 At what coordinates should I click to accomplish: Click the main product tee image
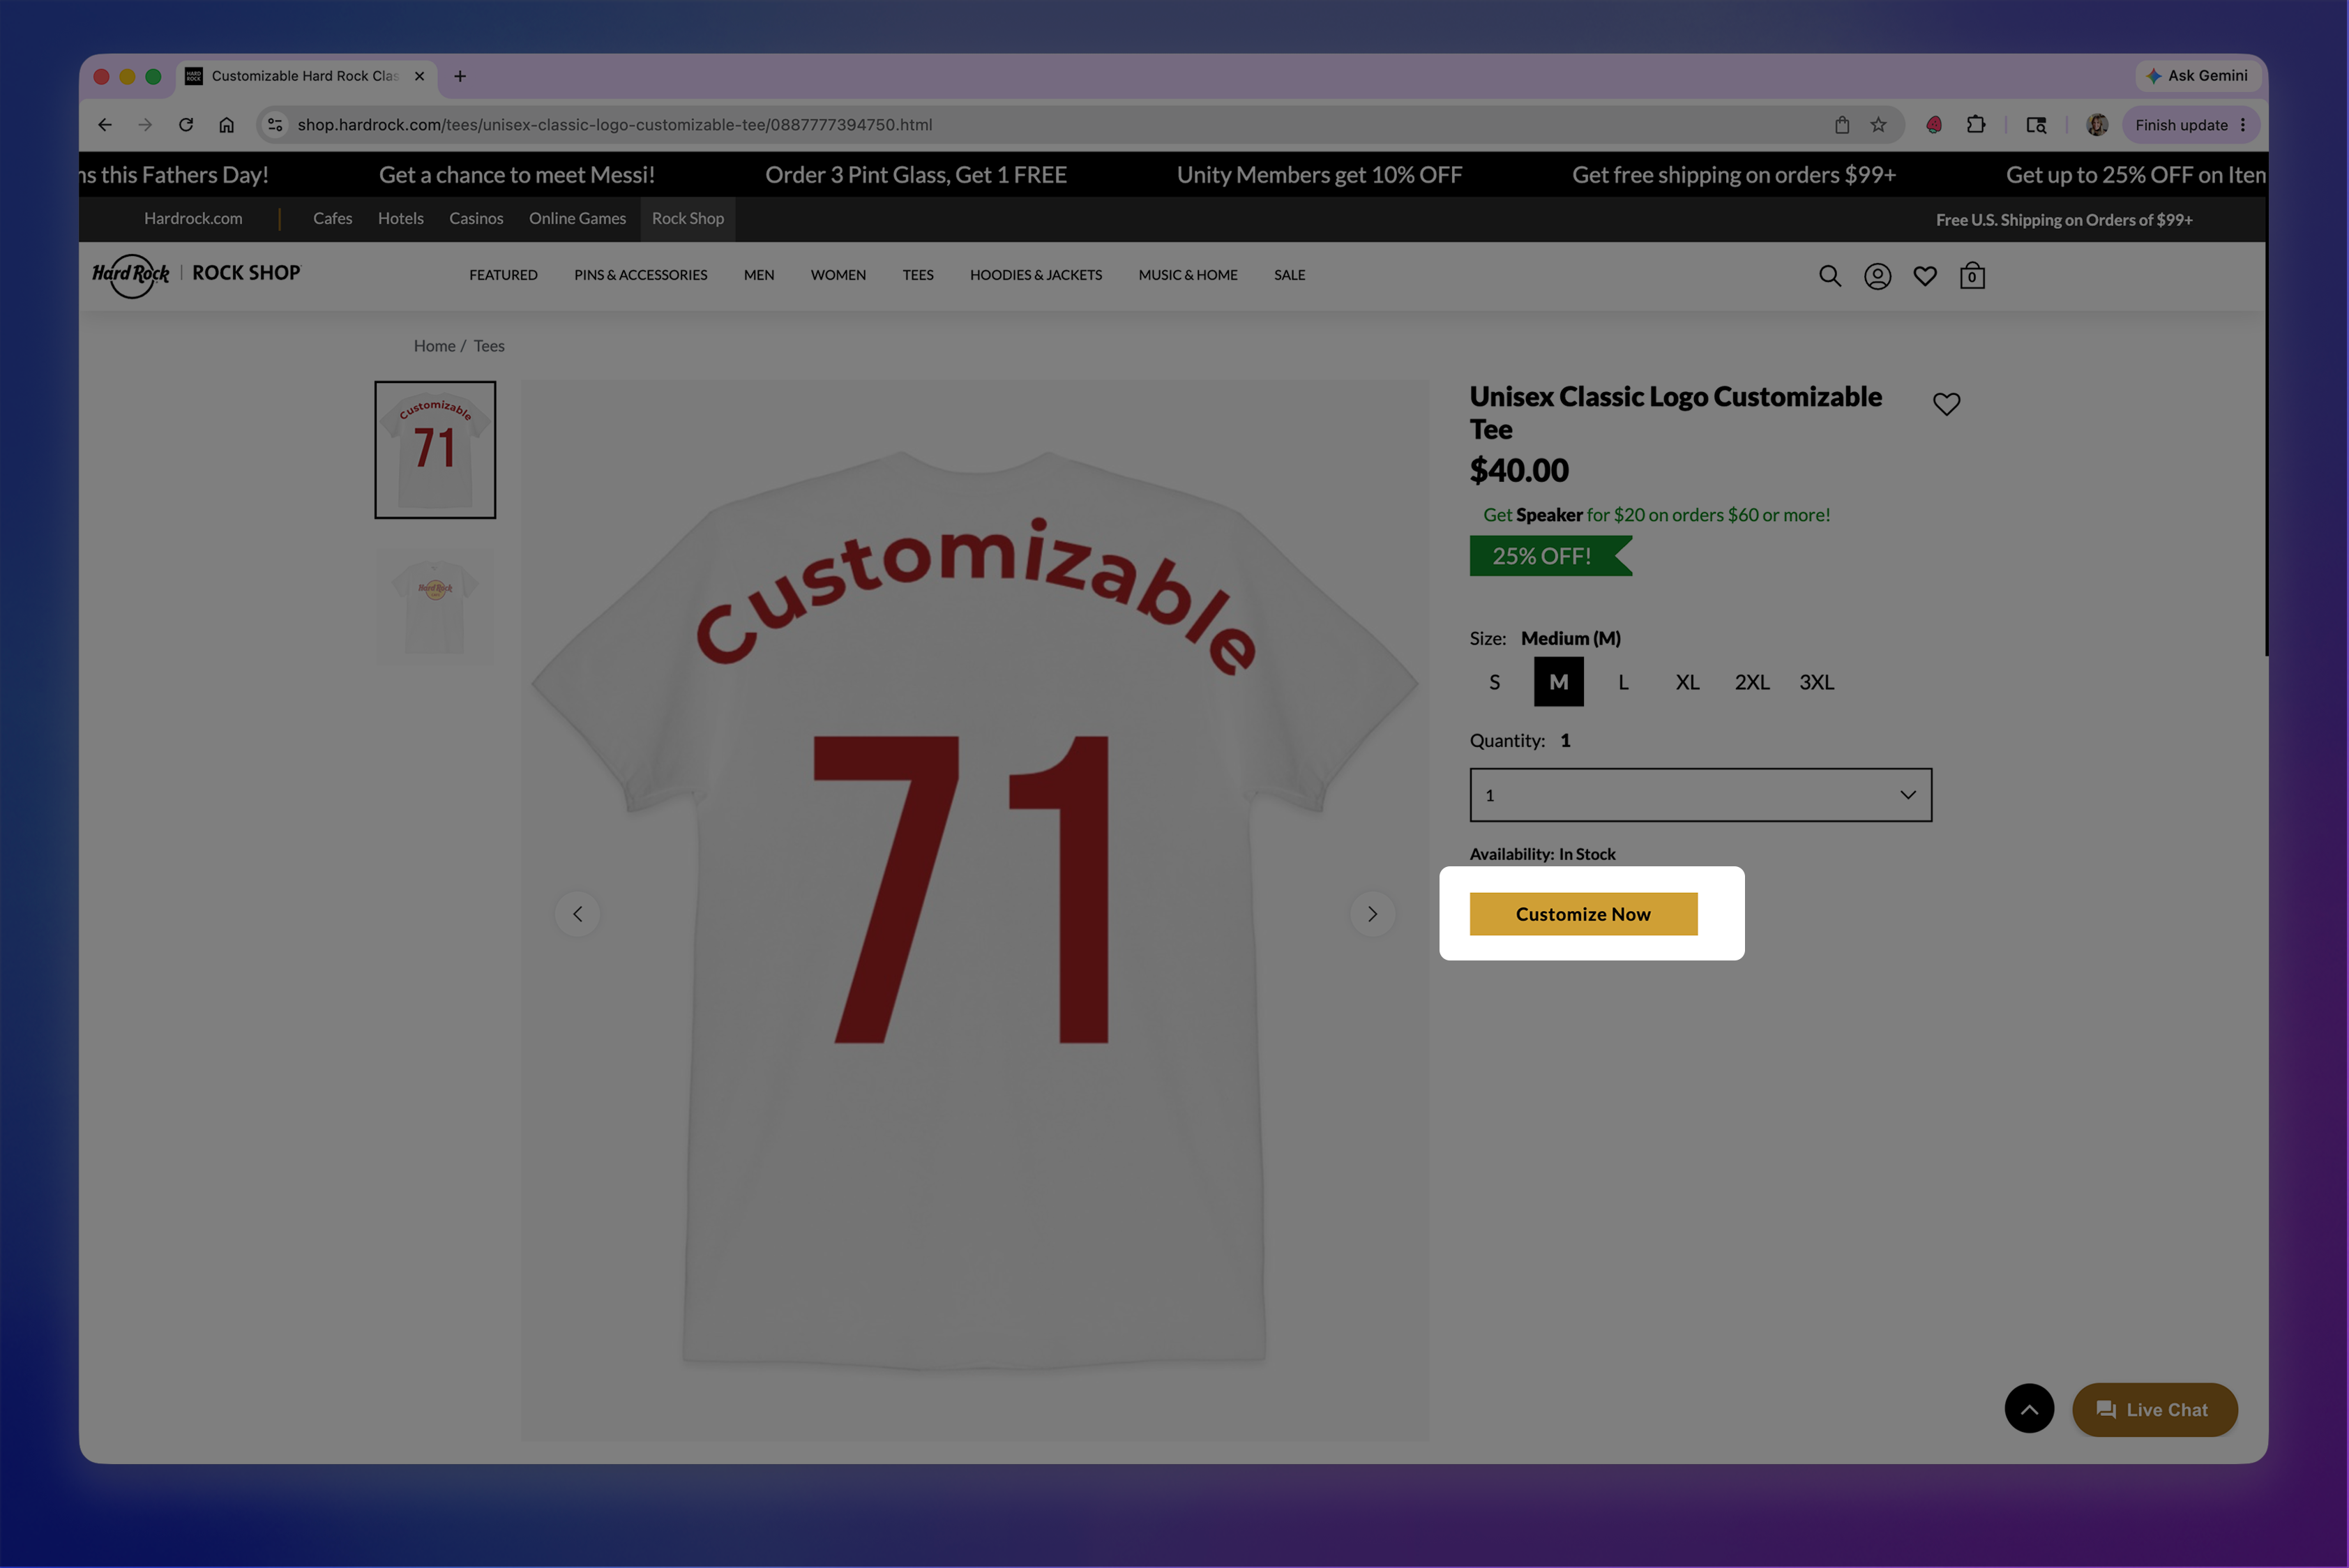[x=974, y=910]
